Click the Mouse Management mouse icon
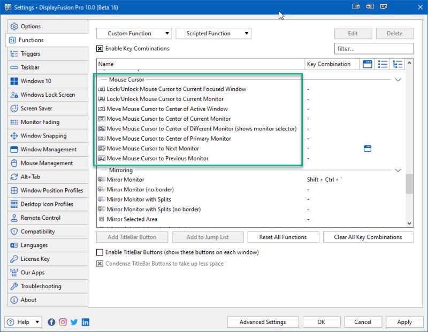 coord(14,163)
